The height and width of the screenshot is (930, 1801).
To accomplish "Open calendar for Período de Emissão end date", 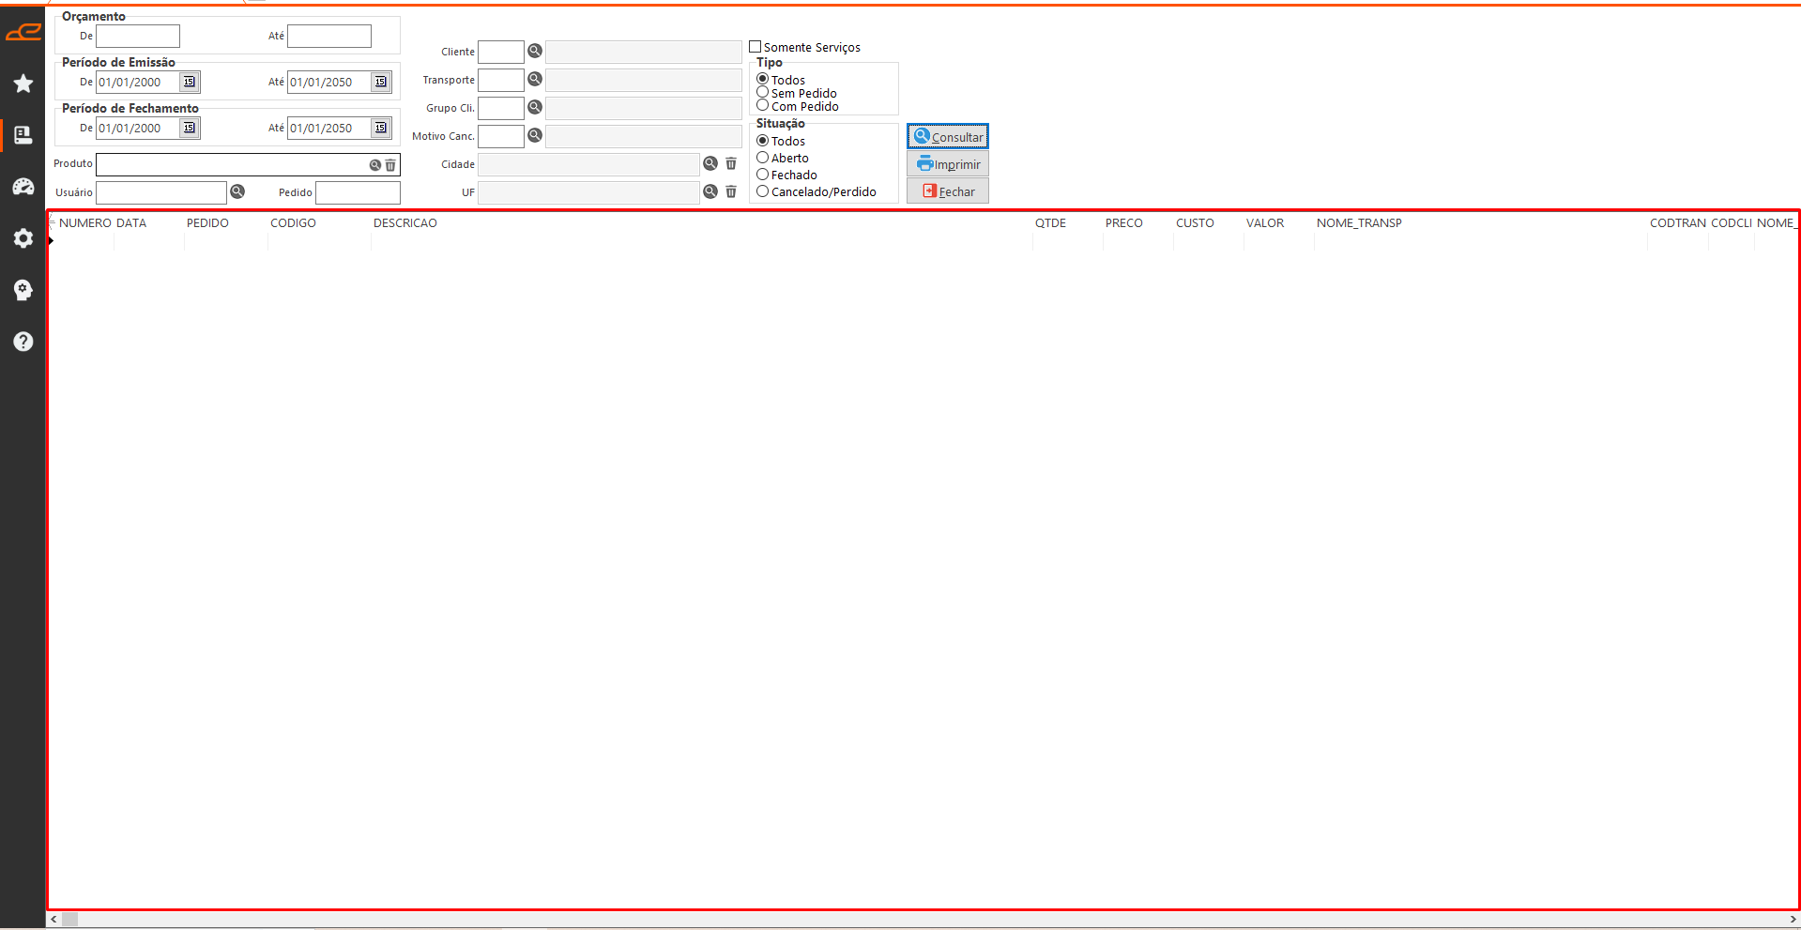I will pyautogui.click(x=381, y=82).
